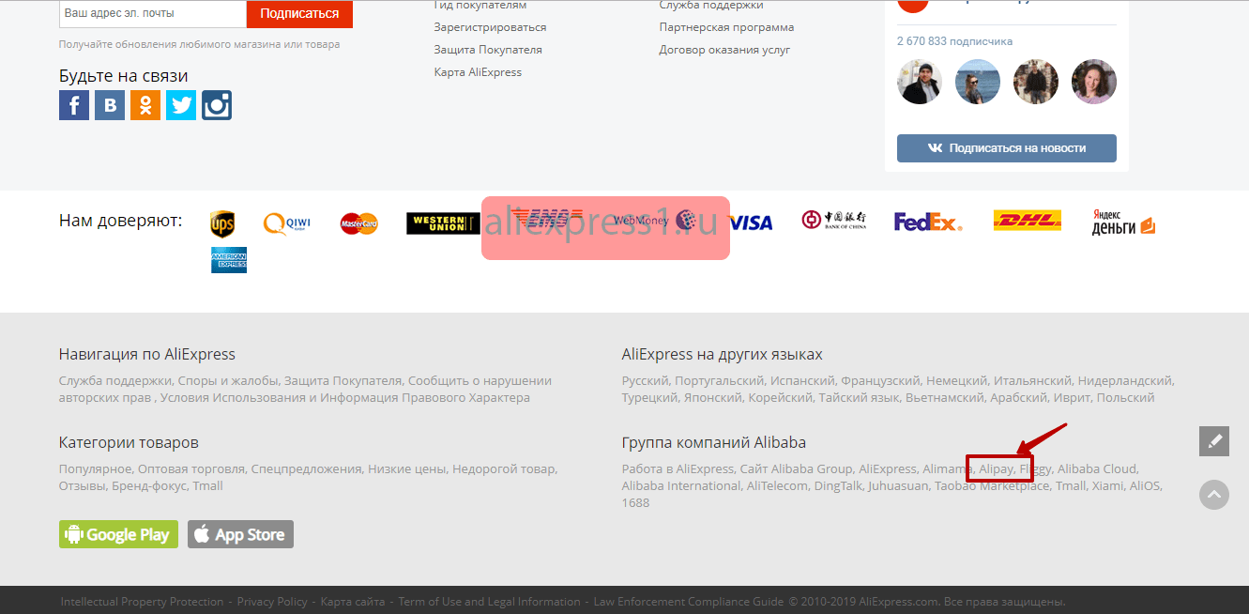Open the Google Play badge
1249x614 pixels.
(x=118, y=534)
